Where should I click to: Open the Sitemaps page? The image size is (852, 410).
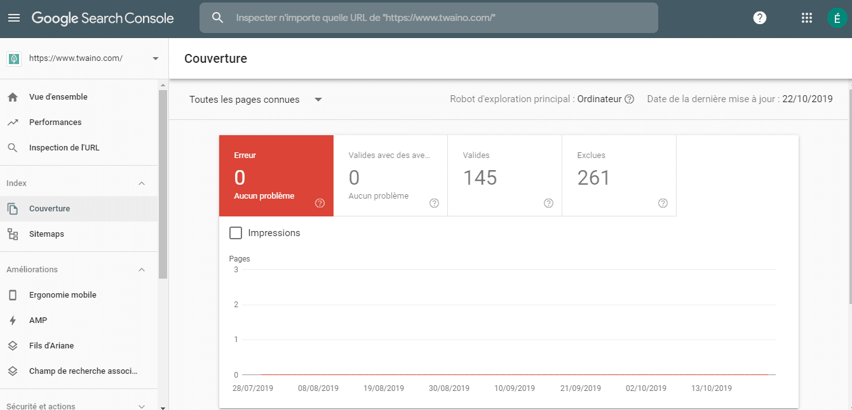[79, 234]
